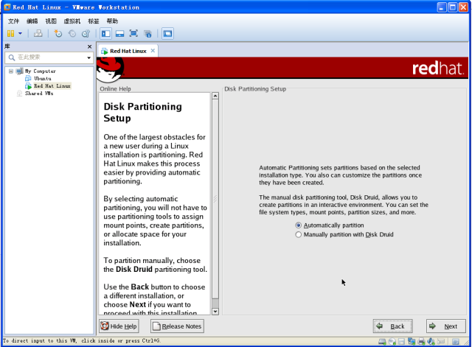Click the Revert to snapshot icon

(72, 33)
